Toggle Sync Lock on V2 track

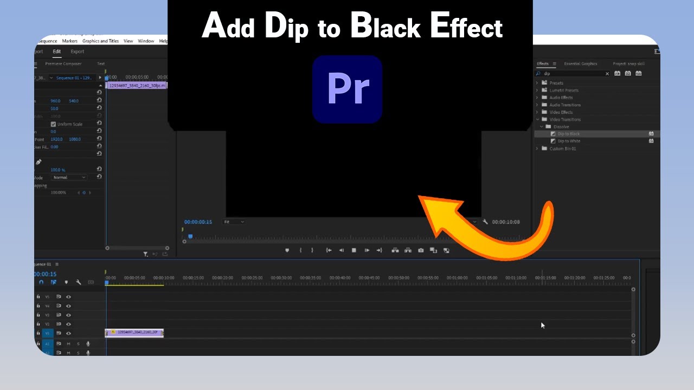click(59, 324)
